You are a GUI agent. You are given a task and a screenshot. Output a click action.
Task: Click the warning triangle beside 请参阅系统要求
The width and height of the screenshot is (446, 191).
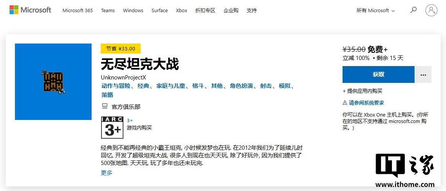tap(345, 103)
